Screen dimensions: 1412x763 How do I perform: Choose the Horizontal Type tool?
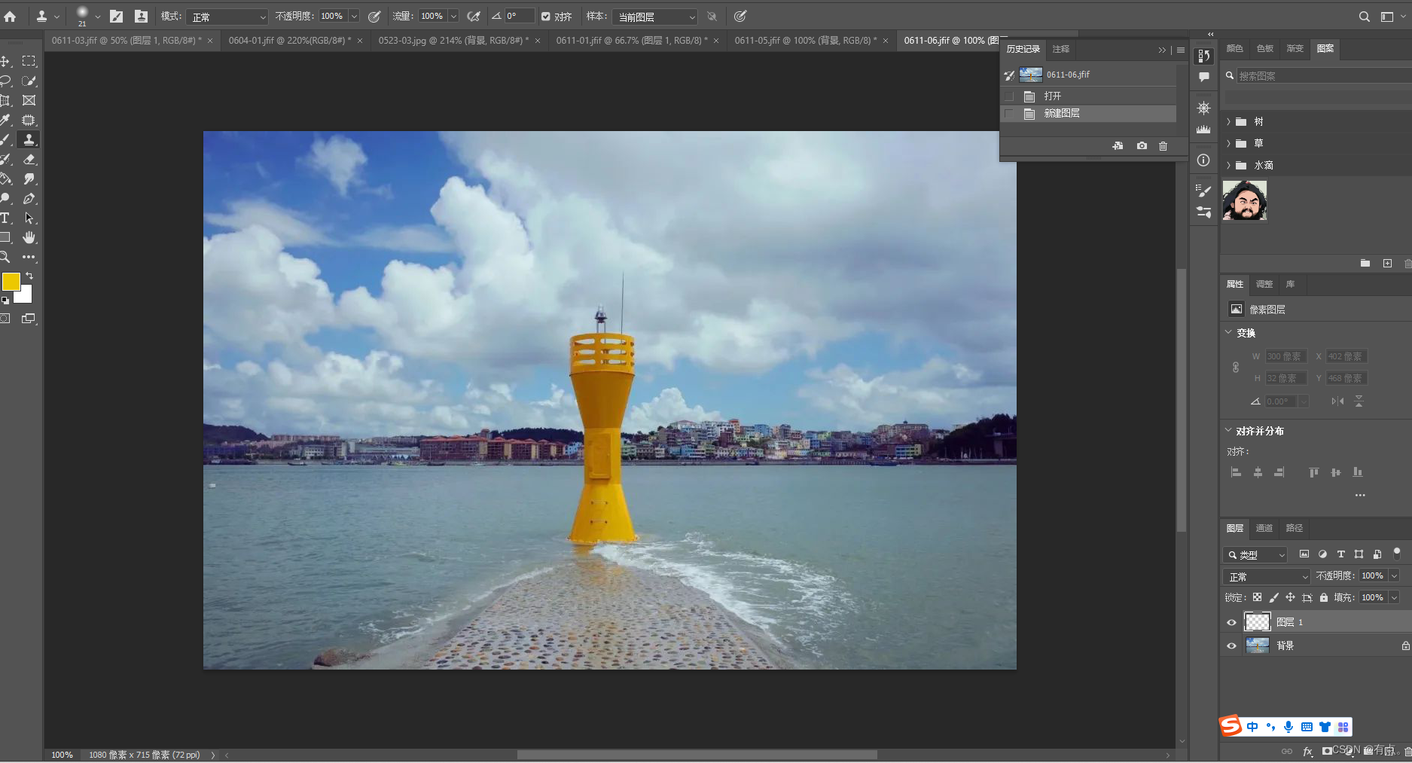click(5, 218)
